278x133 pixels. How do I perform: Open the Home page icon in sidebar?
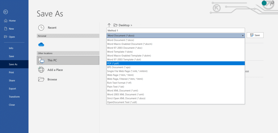tap(6, 21)
